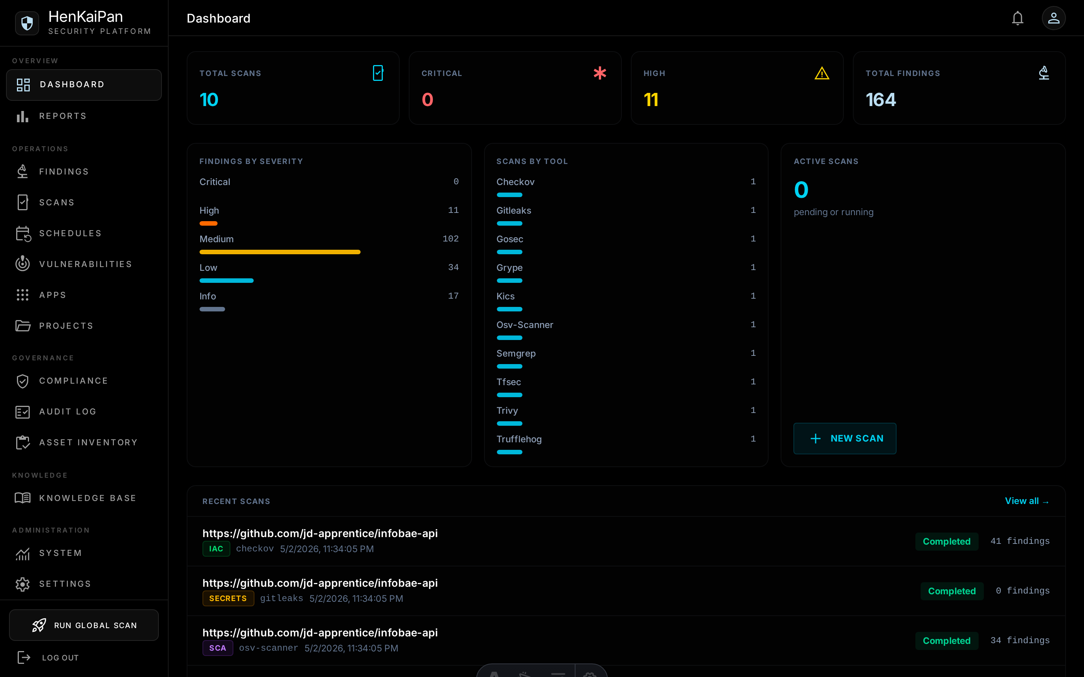Click the Asset Inventory clipboard icon
1084x677 pixels.
[x=23, y=442]
